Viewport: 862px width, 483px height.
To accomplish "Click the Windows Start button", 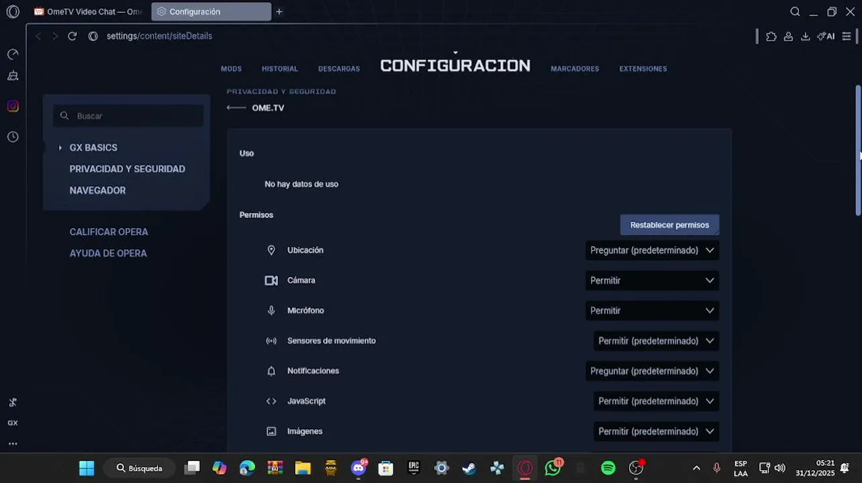I will [87, 468].
